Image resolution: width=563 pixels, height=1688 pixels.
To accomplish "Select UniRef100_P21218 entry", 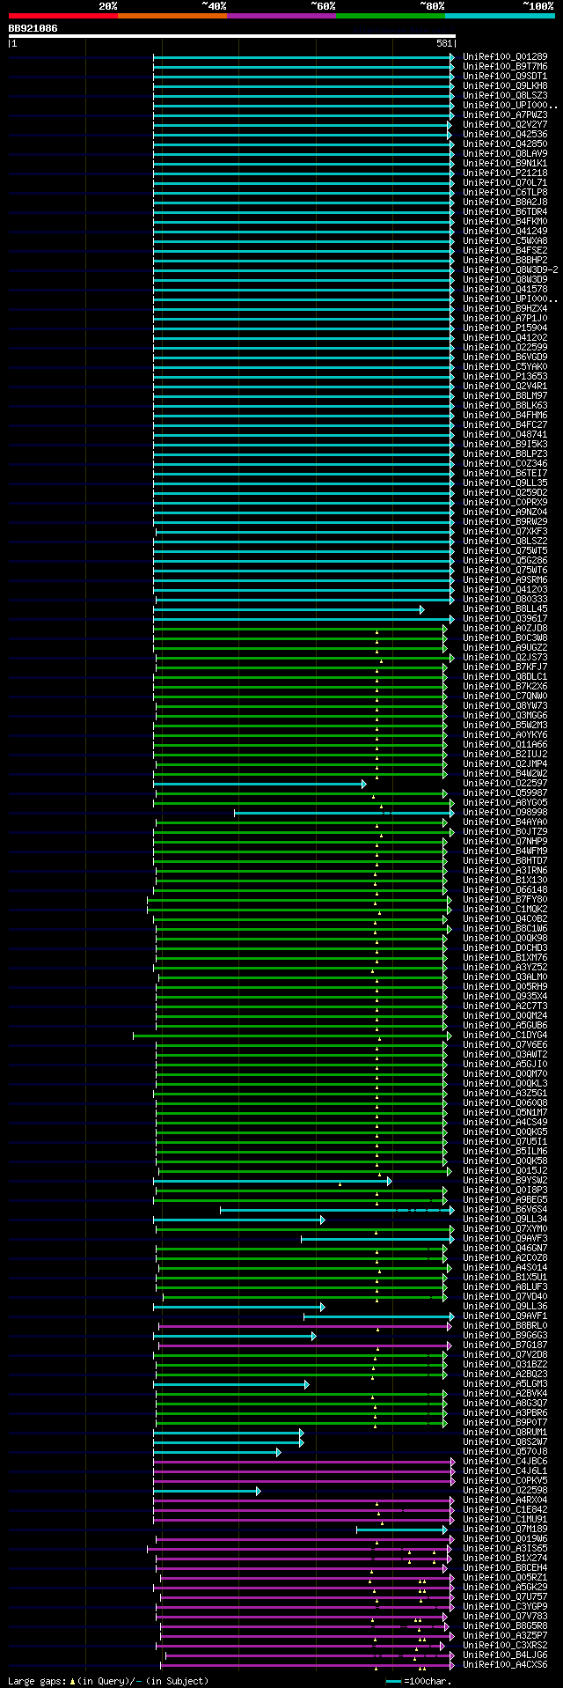I will [x=505, y=173].
